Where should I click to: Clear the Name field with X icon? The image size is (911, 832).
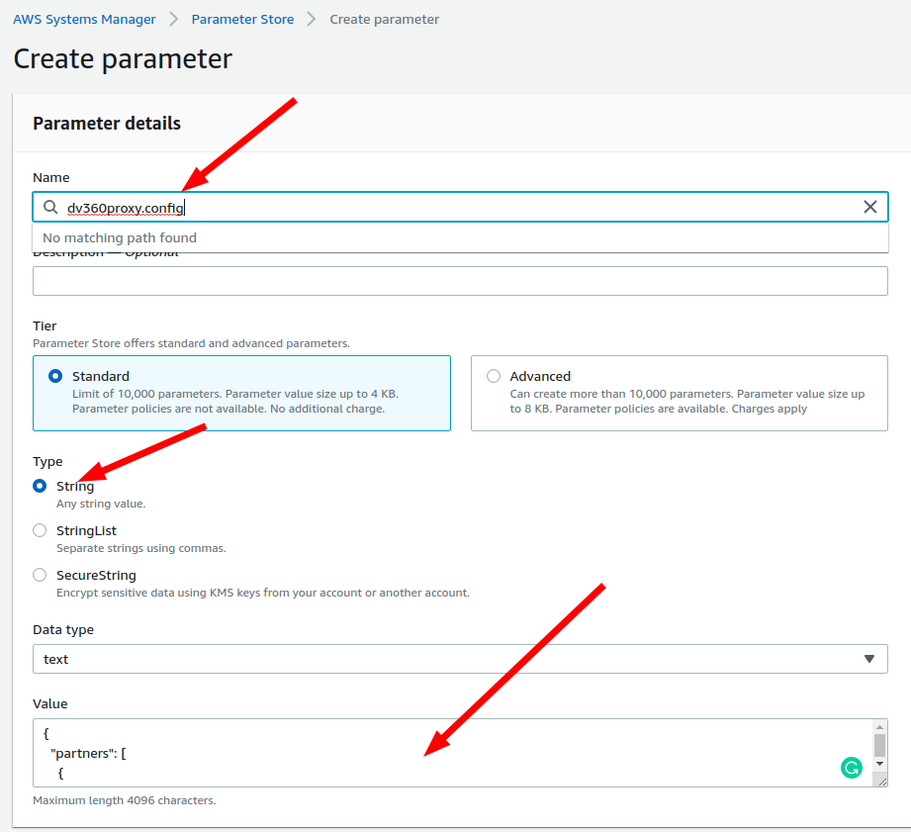pos(869,207)
